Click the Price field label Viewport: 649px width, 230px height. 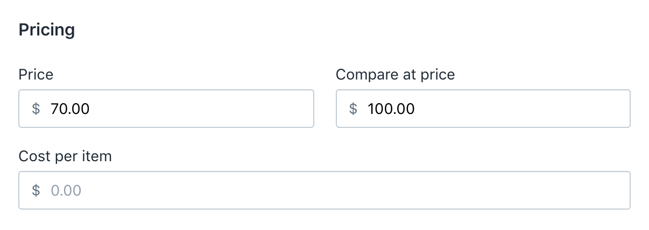[36, 74]
